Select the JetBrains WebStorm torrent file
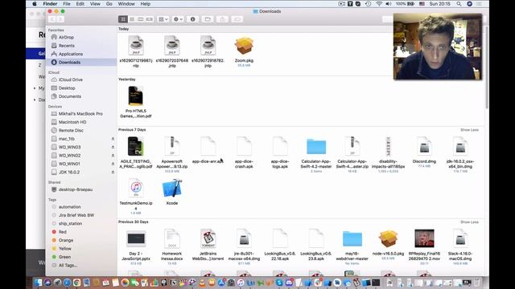 pyautogui.click(x=208, y=238)
